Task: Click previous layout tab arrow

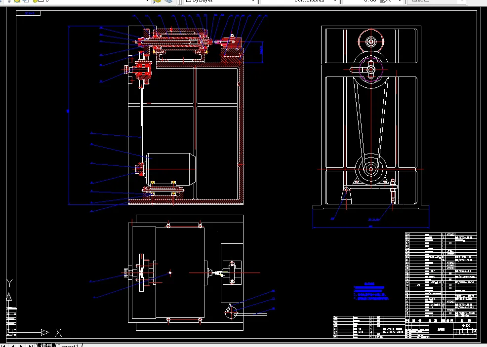Action: pos(12,345)
